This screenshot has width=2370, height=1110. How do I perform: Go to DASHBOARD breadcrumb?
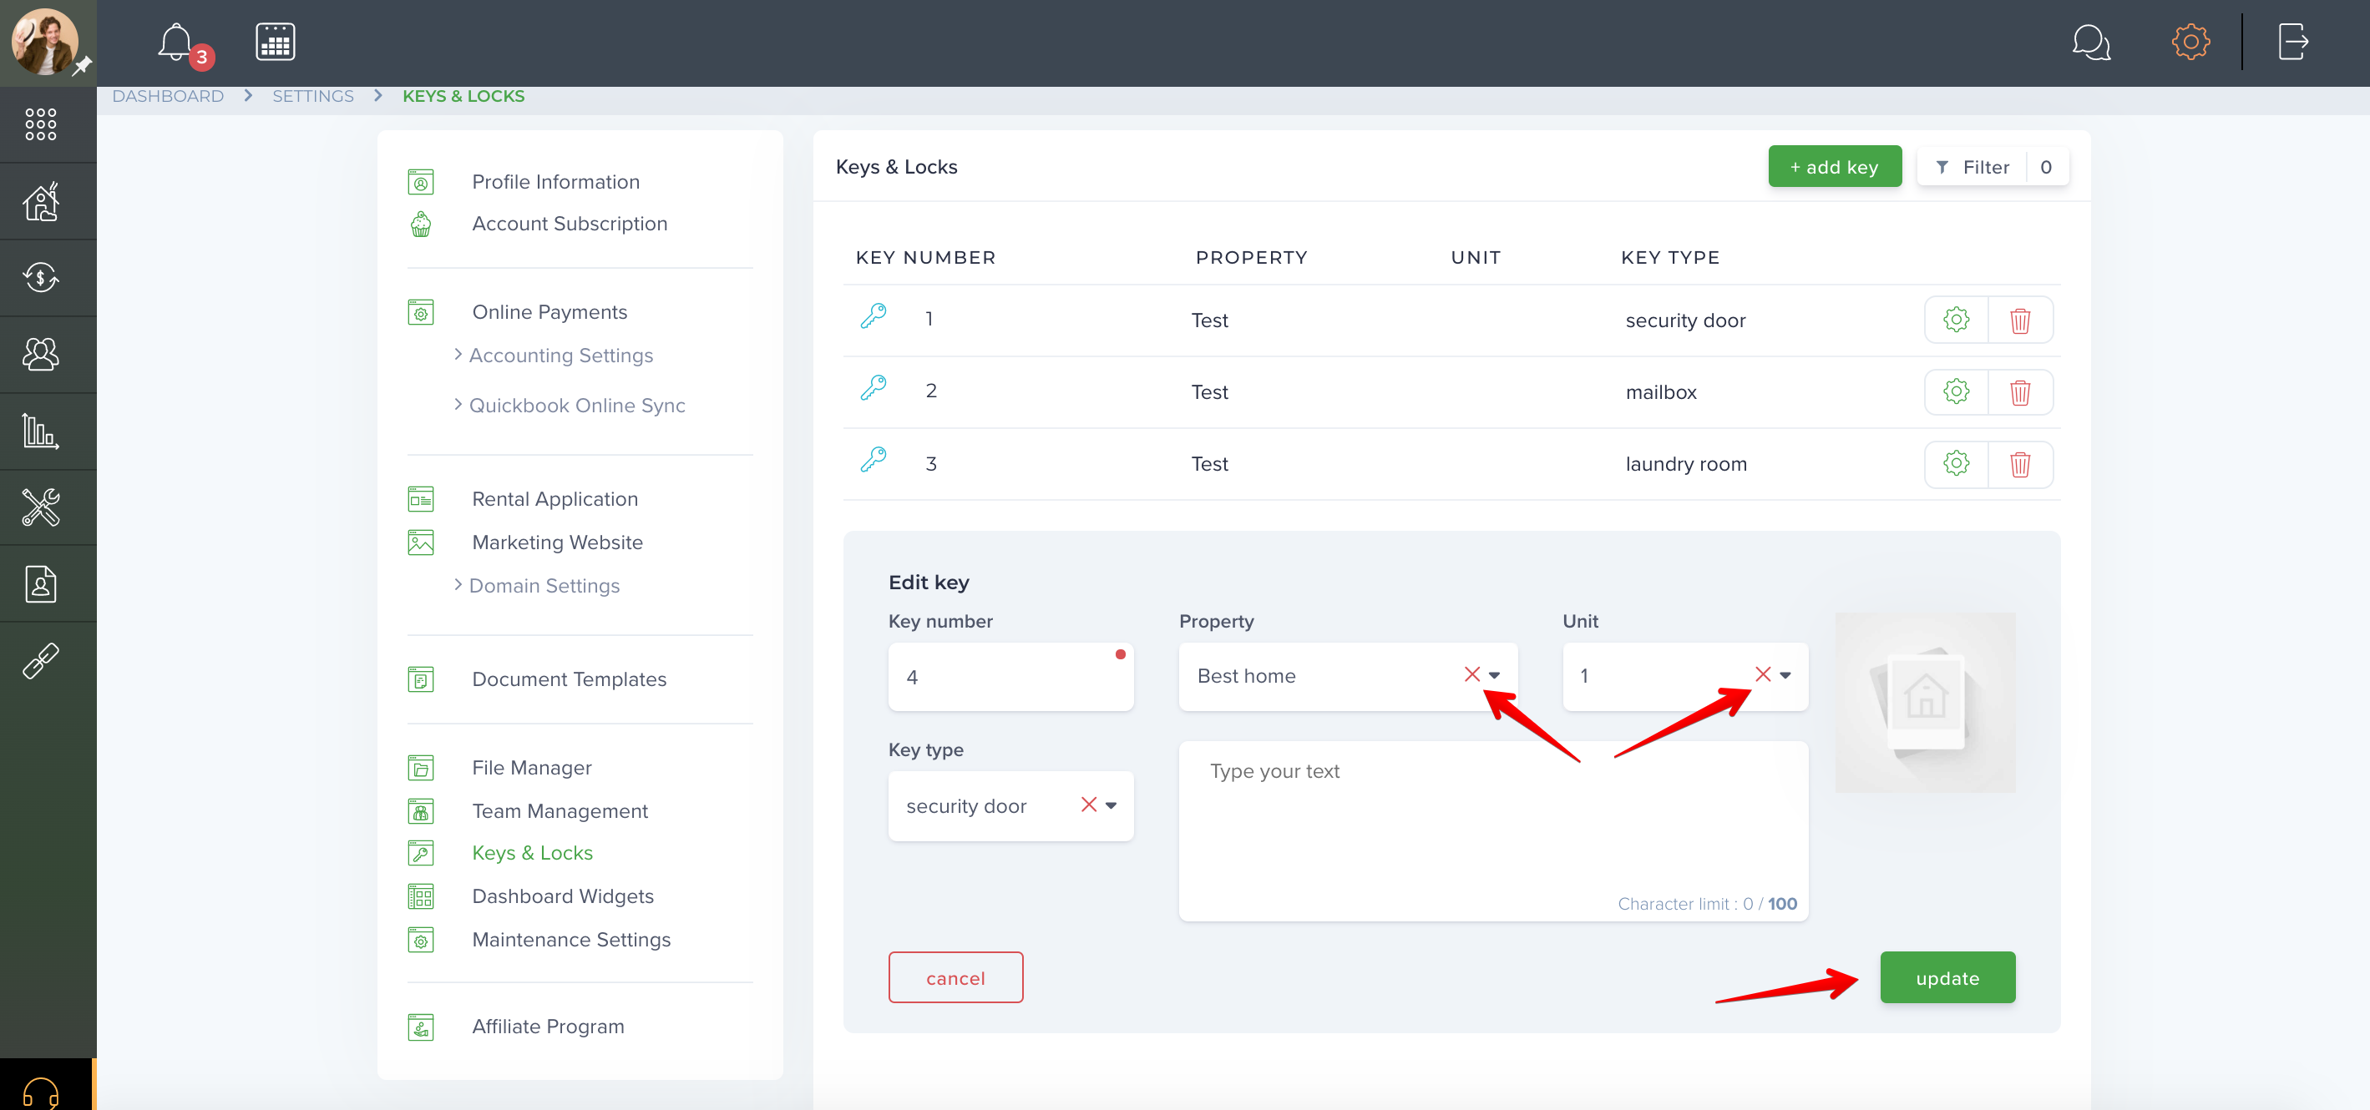point(168,97)
